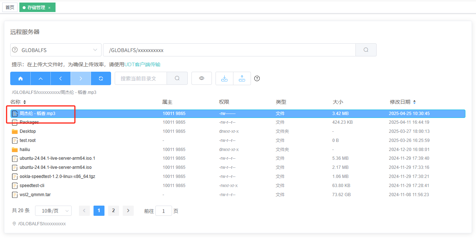
Task: Close the 存储管理 tab
Action: 49,8
